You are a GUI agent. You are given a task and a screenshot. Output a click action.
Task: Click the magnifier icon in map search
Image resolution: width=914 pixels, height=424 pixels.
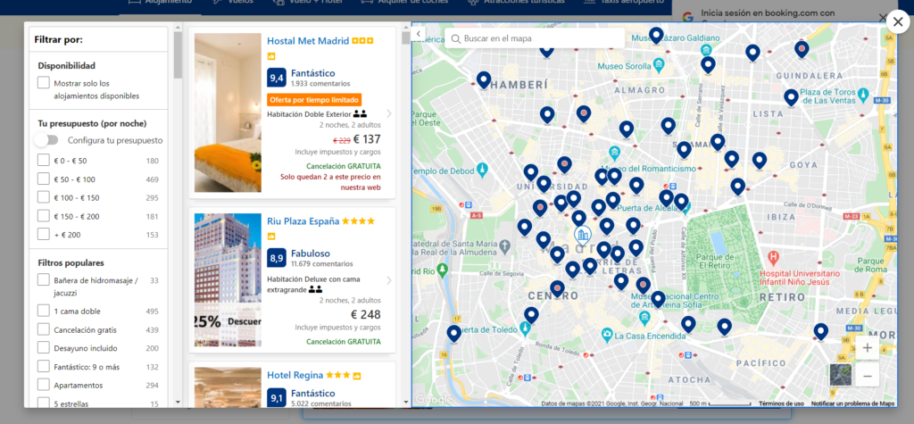click(456, 38)
